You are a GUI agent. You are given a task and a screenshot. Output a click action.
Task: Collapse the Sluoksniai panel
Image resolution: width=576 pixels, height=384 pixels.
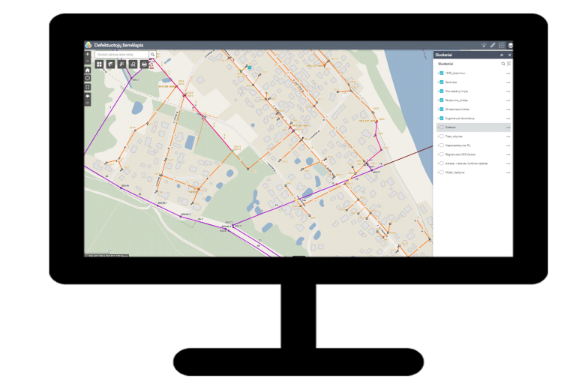coord(502,55)
